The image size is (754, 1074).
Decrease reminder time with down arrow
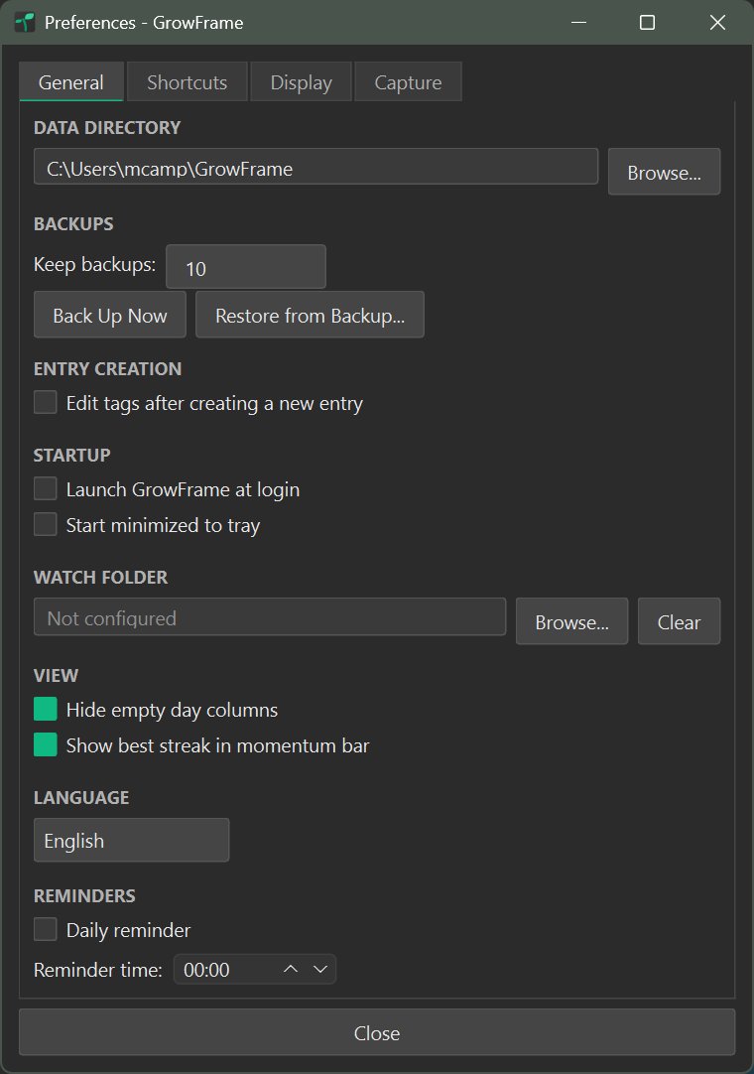pos(319,969)
